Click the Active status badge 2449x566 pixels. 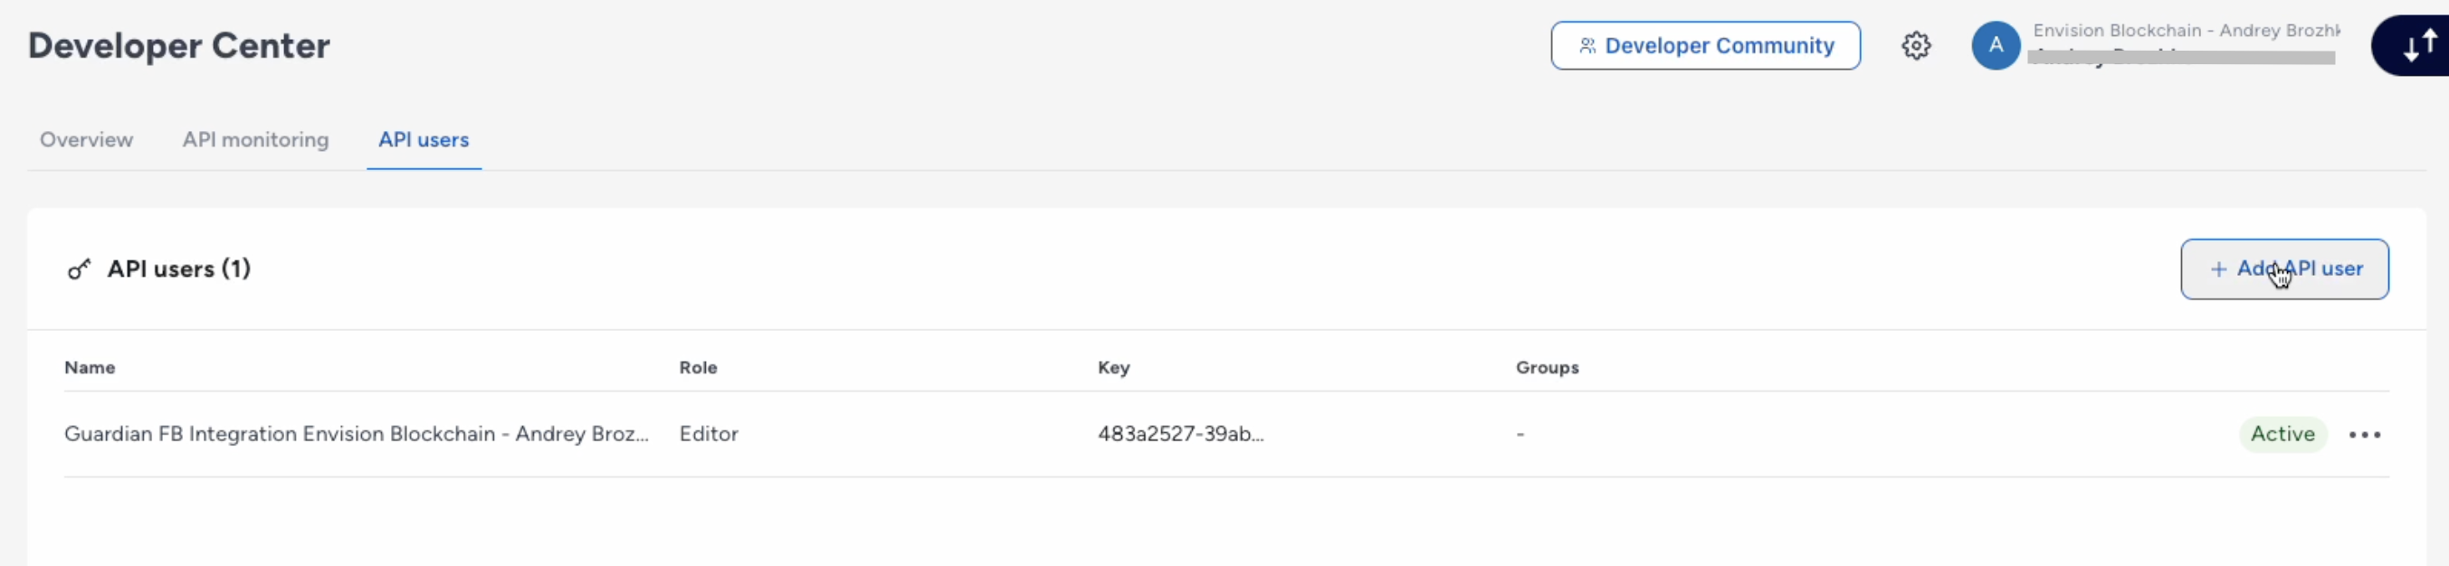(x=2282, y=434)
